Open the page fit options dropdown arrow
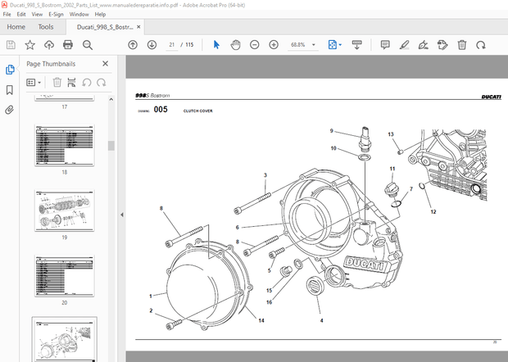The image size is (508, 362). (340, 45)
